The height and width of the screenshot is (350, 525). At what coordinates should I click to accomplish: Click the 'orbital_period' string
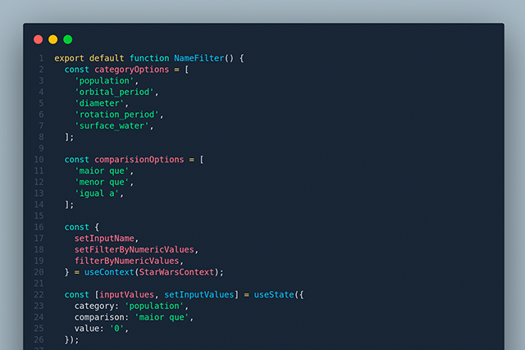point(114,92)
